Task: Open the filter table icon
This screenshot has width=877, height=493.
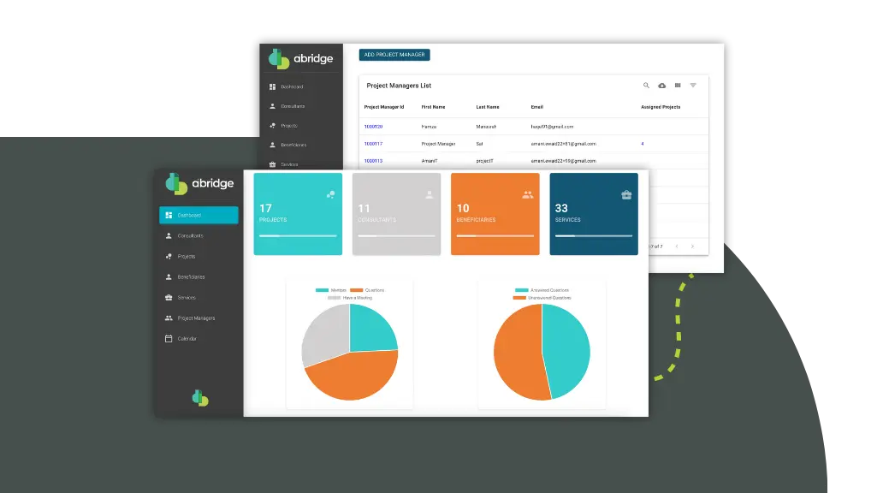Action: (x=693, y=86)
